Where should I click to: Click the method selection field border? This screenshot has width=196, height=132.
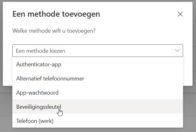[98, 51]
